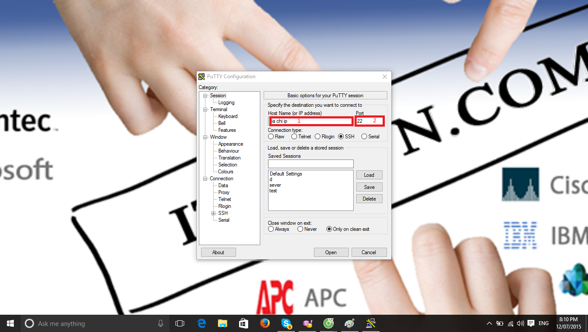Select the Telnet connection type
588x332 pixels.
294,137
